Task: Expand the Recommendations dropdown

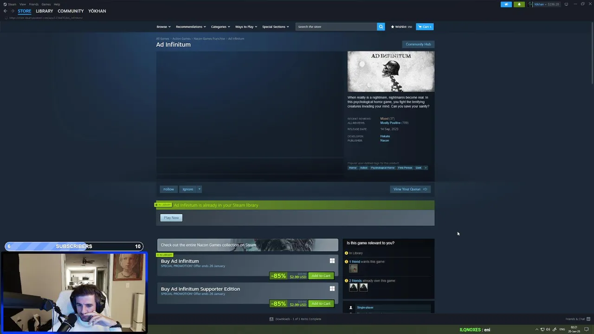Action: (x=191, y=26)
